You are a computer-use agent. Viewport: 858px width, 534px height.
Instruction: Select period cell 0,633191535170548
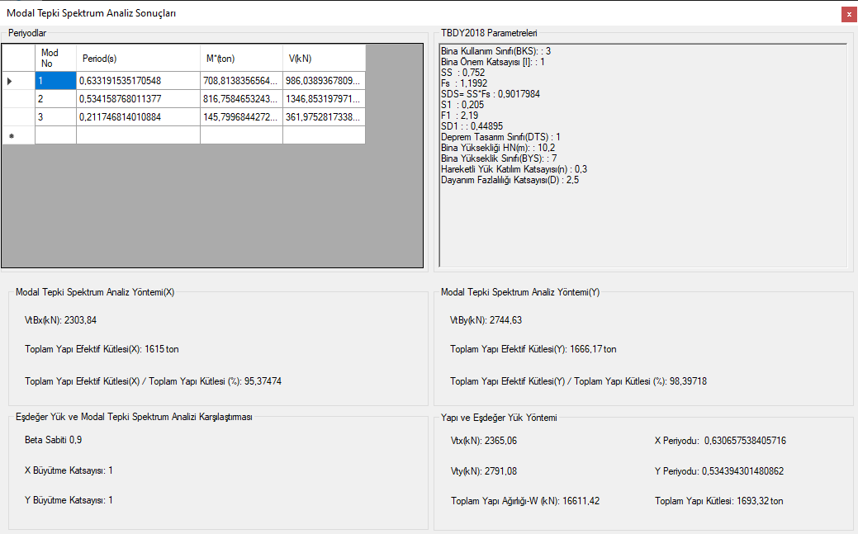pos(139,80)
